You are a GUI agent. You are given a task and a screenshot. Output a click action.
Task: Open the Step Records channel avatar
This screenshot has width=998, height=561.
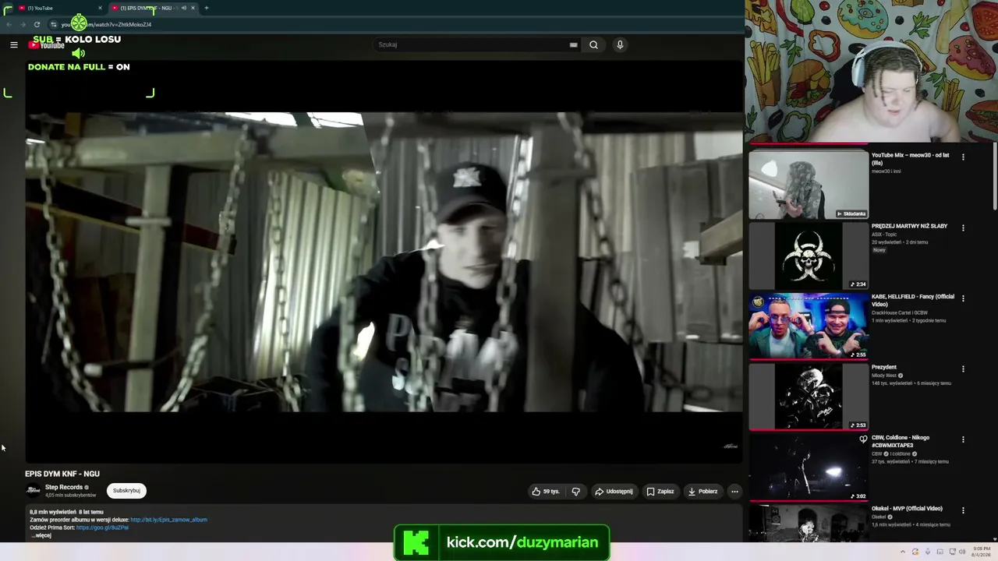point(33,490)
